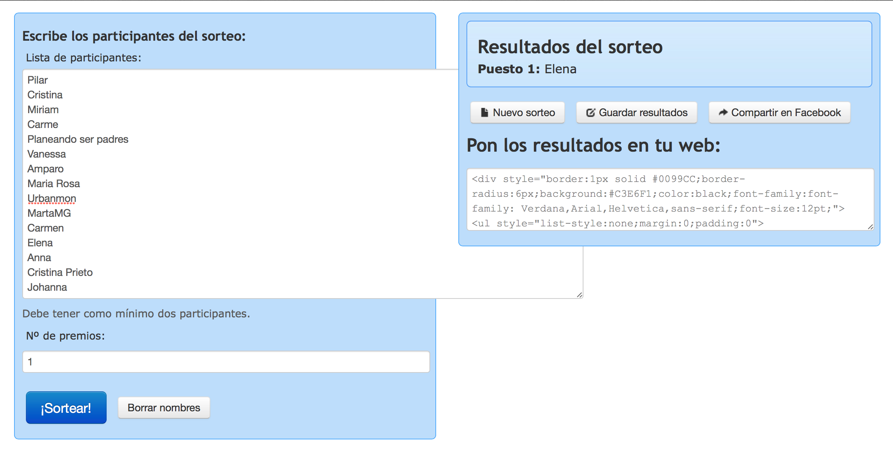Viewport: 893px width, 452px height.
Task: Select Amparo in the participants list
Action: pos(46,169)
